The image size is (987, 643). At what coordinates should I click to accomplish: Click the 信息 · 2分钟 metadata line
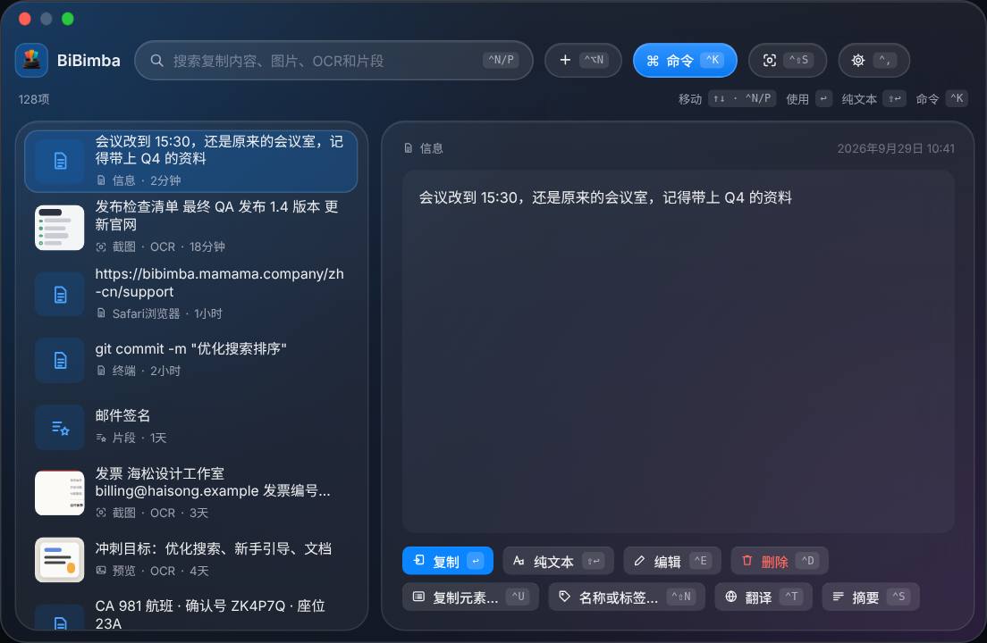[139, 180]
